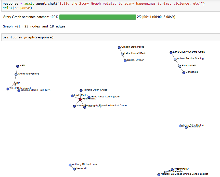Select the Gedung Merah Putih KPK node
The image size is (220, 177).
coord(19,91)
